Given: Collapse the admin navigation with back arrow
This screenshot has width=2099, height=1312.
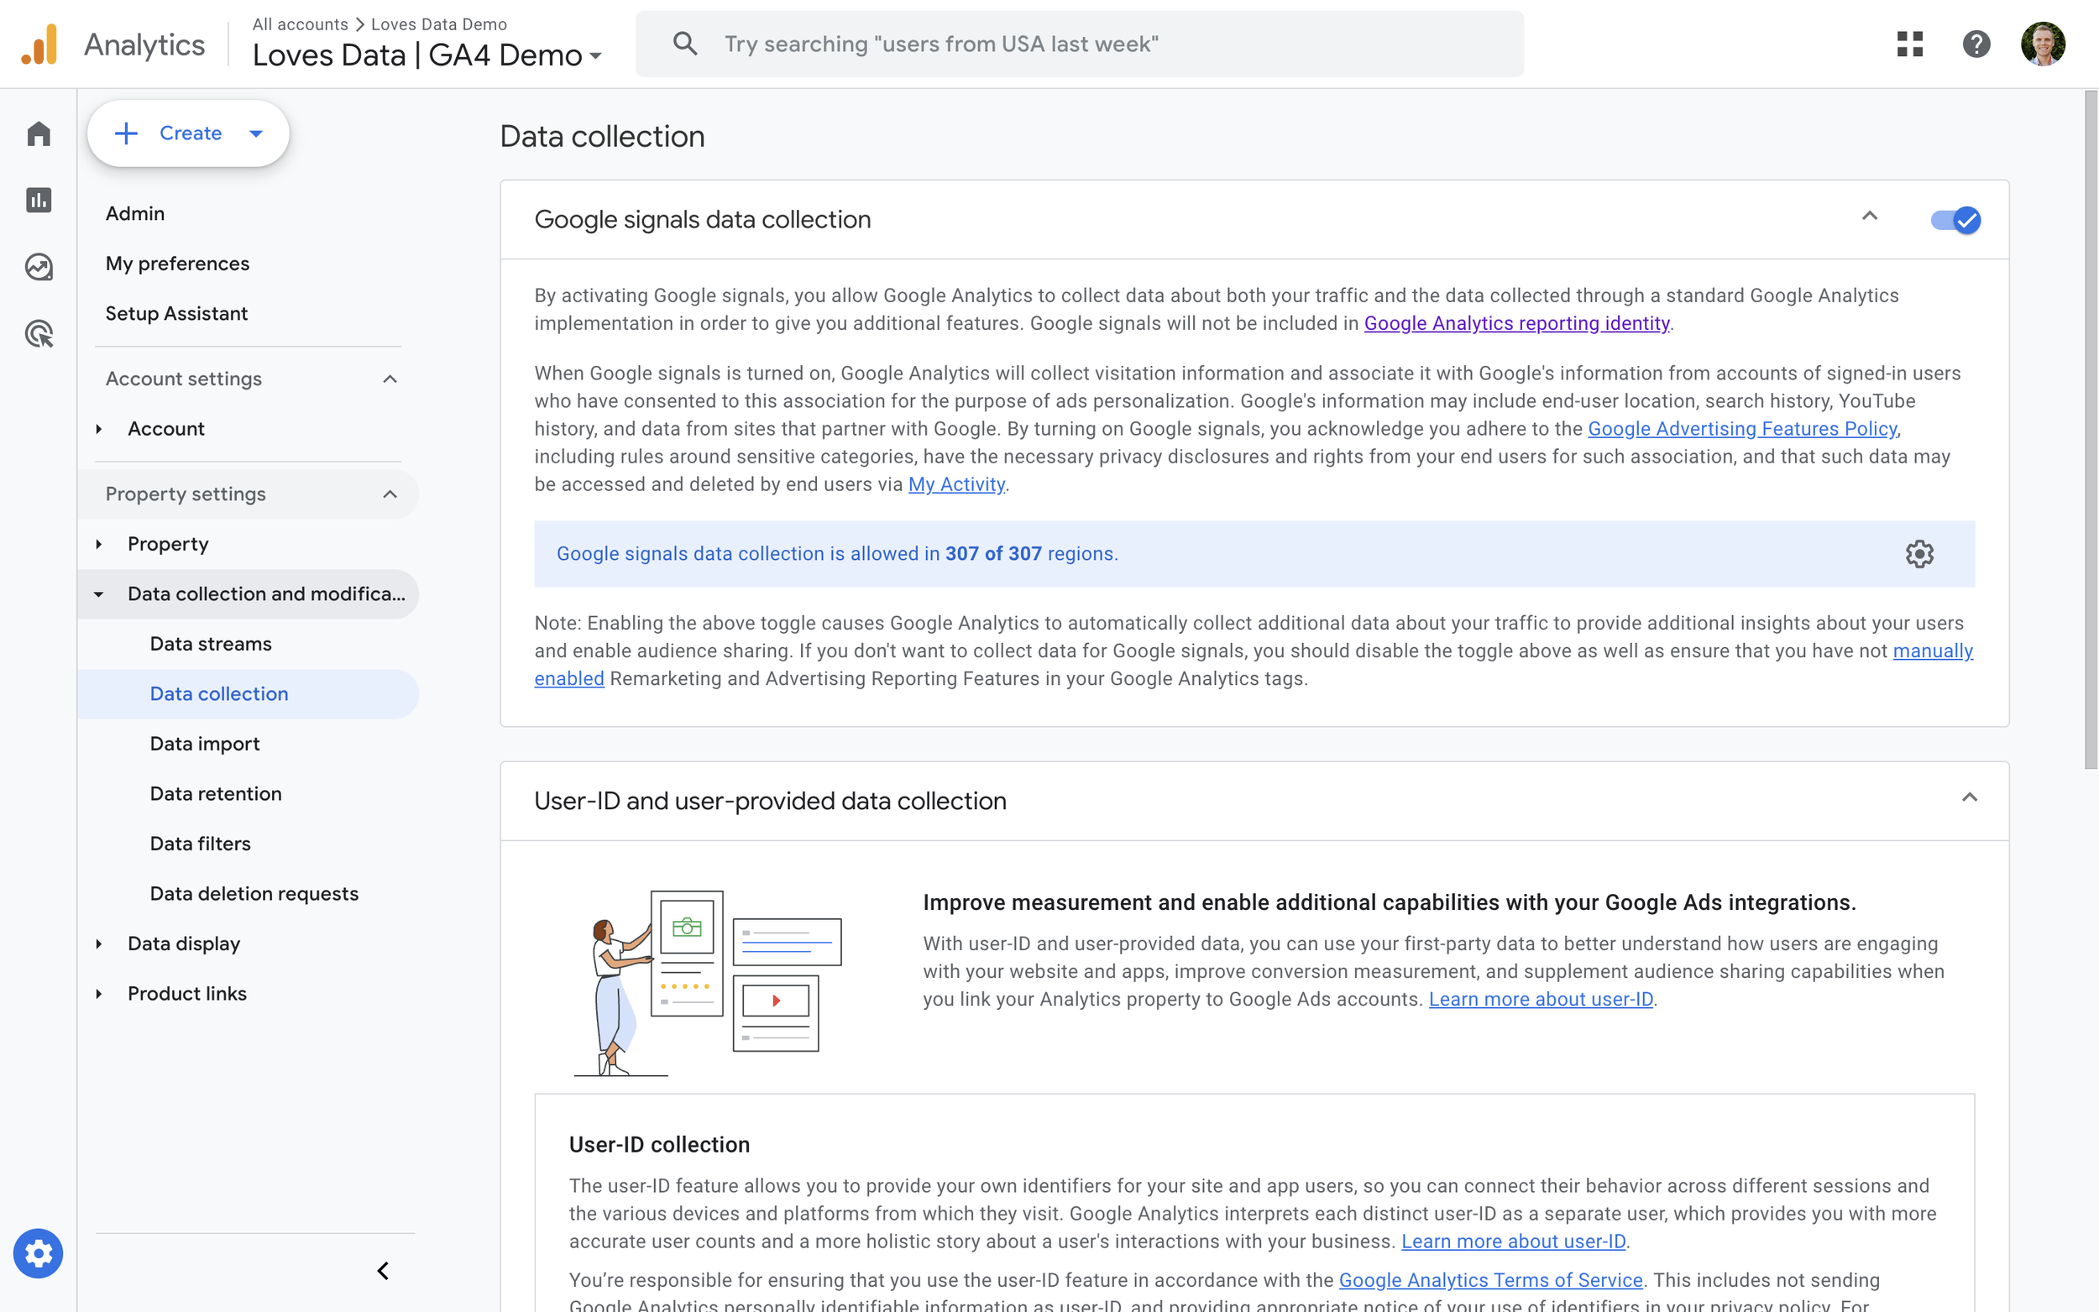Looking at the screenshot, I should pyautogui.click(x=383, y=1271).
